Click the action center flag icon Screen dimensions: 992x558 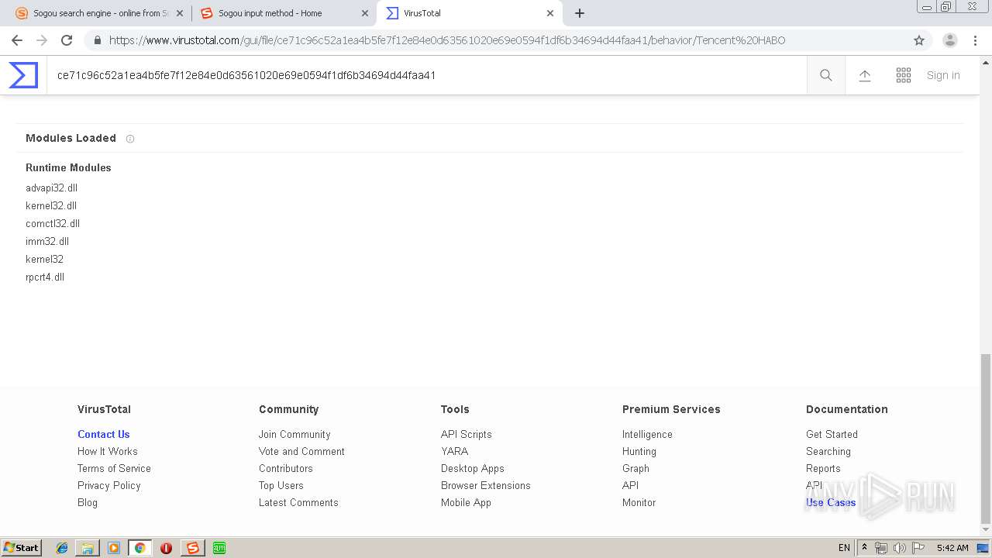coord(918,548)
